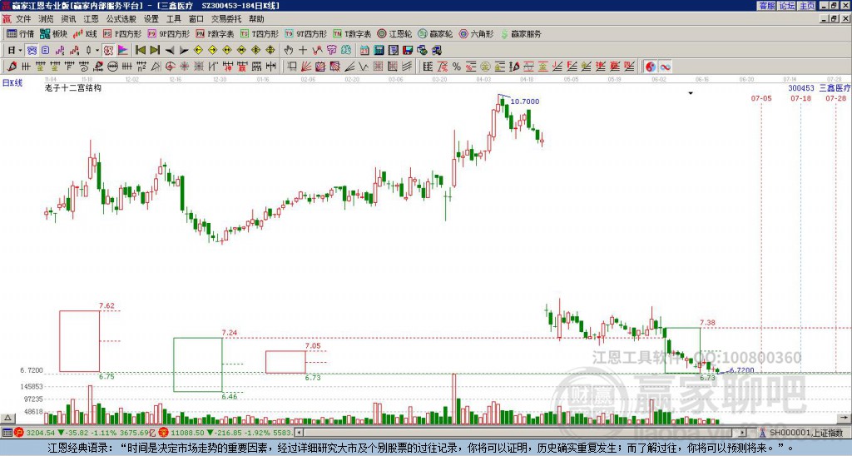Open the 六角形 hexagon tool
Viewport: 852px width, 456px height.
coord(476,33)
